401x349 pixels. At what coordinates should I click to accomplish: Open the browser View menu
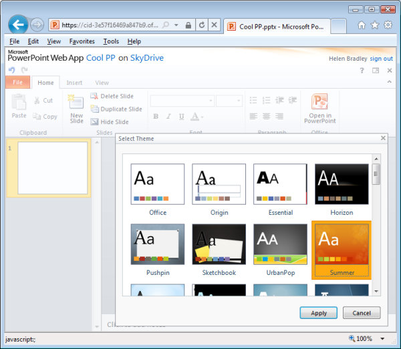(x=53, y=41)
